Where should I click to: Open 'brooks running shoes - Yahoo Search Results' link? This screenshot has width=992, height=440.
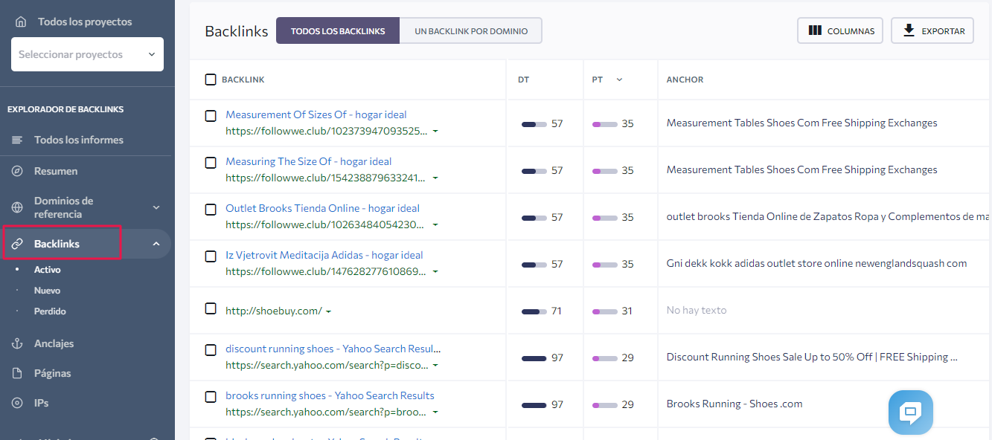click(x=330, y=395)
